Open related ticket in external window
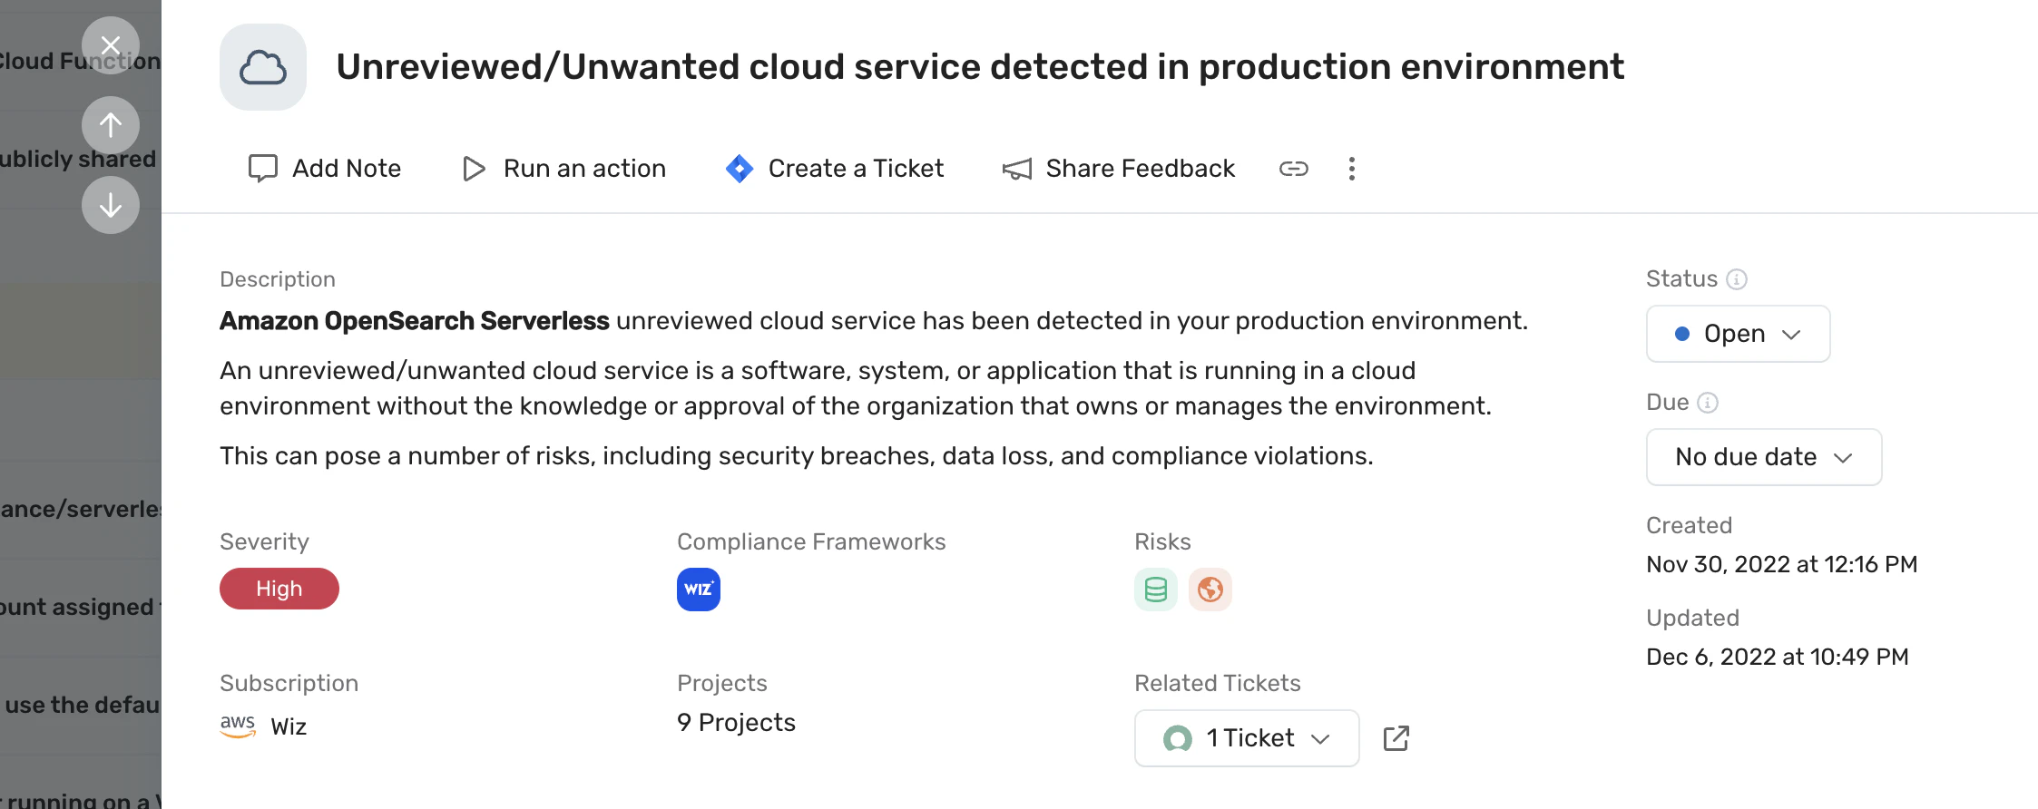Image resolution: width=2038 pixels, height=809 pixels. [1396, 738]
